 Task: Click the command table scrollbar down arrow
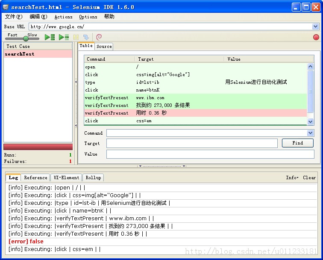coord(311,121)
